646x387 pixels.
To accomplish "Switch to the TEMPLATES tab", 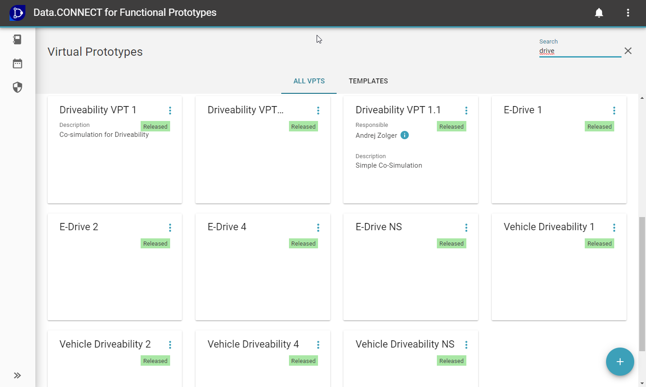I will (368, 81).
